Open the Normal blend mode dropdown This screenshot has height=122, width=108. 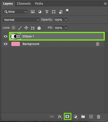(x=21, y=20)
